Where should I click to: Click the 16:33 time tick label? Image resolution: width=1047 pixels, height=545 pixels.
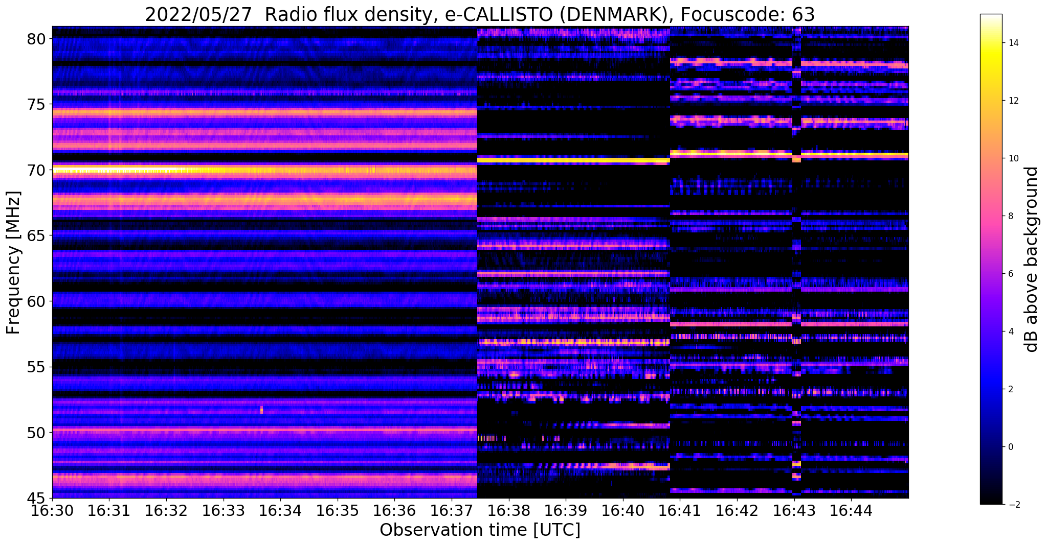point(222,510)
